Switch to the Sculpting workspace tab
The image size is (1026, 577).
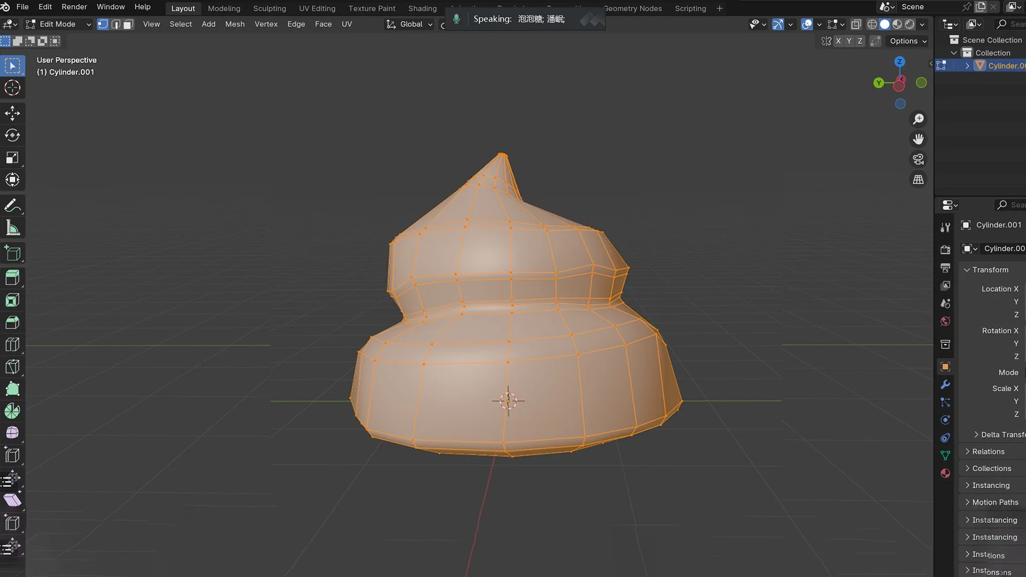tap(269, 9)
